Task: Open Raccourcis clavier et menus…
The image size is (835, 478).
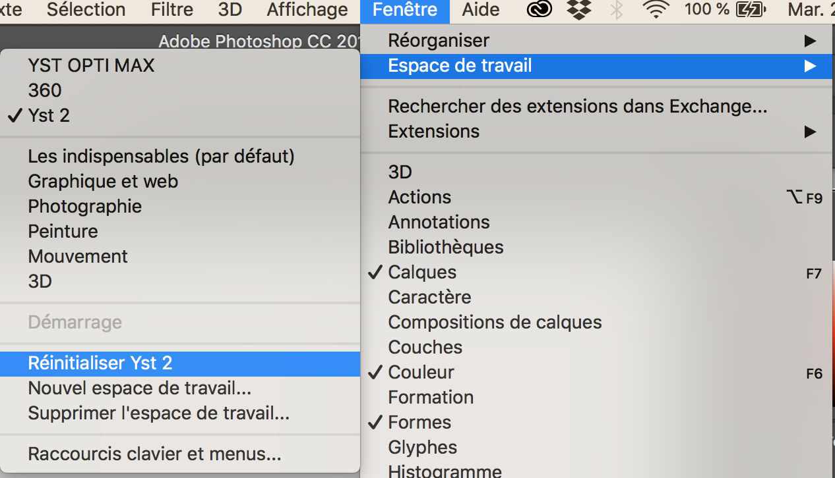Action: pyautogui.click(x=154, y=454)
